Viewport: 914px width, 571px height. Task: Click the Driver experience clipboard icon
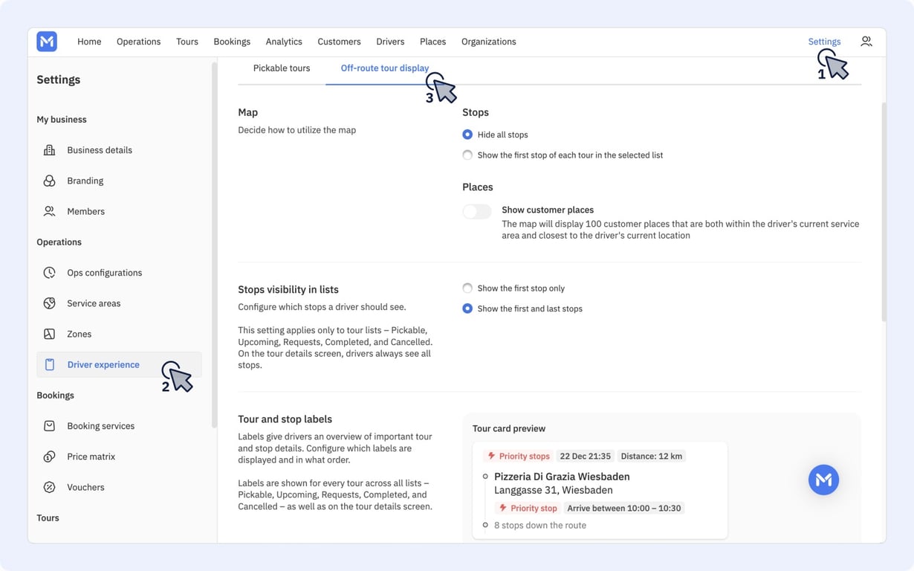[50, 364]
